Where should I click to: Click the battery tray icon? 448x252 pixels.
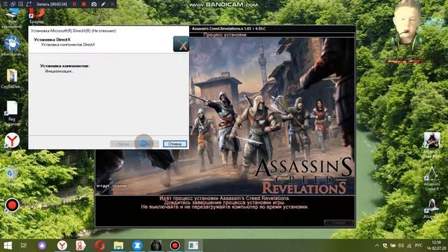[393, 246]
